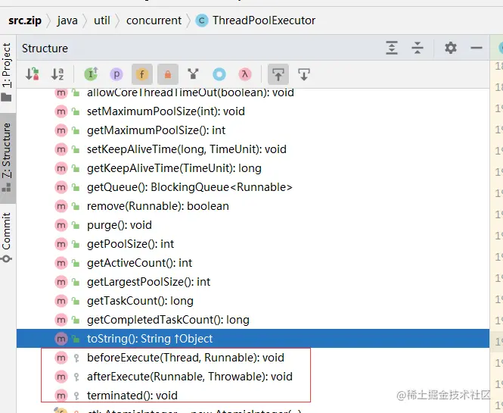The height and width of the screenshot is (413, 503).
Task: Click the Show Anonymous Classes icon
Action: coord(219,74)
